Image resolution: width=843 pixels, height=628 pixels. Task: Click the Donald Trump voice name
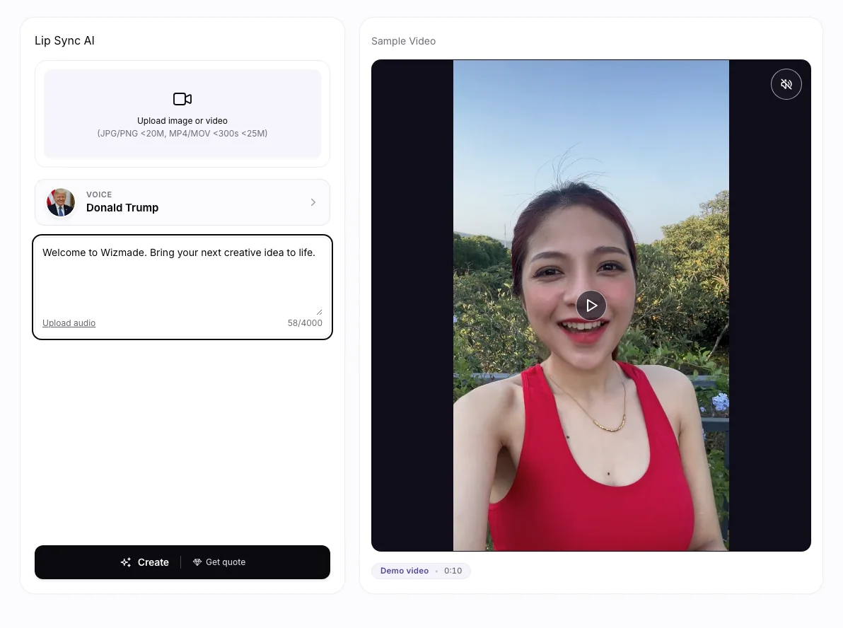click(x=122, y=207)
